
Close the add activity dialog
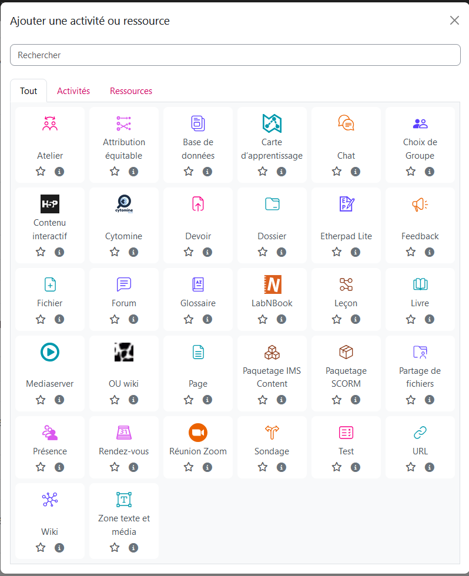point(454,21)
